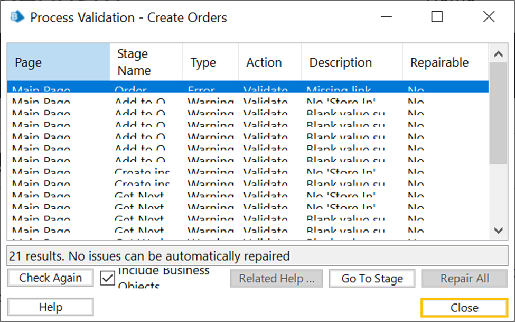This screenshot has width=515, height=322.
Task: Open Help at bottom left
Action: (x=51, y=307)
